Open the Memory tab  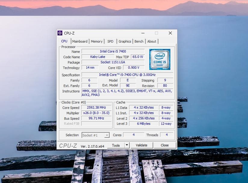point(97,41)
